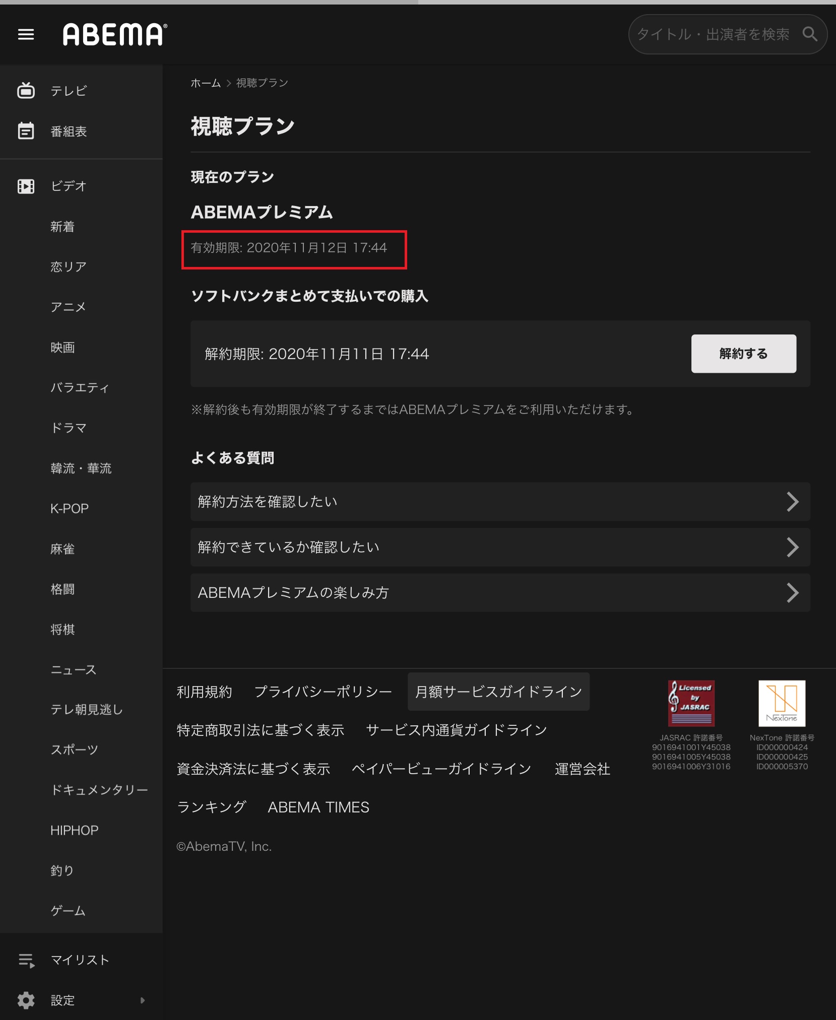Open ABEMA TIMES footer link
This screenshot has height=1020, width=836.
[318, 807]
